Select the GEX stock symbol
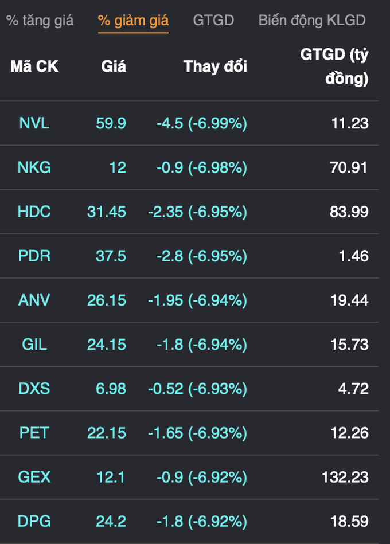The width and height of the screenshot is (390, 544). (x=34, y=477)
